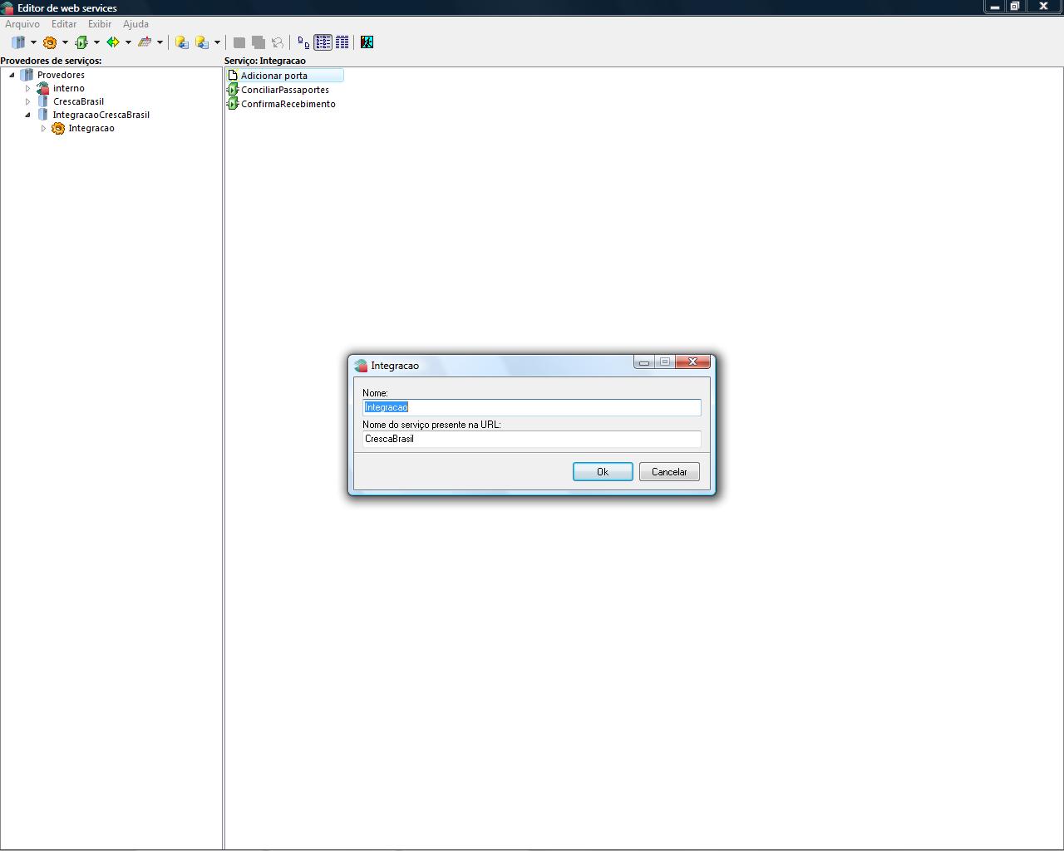Click the app icon in main title bar

(7, 7)
